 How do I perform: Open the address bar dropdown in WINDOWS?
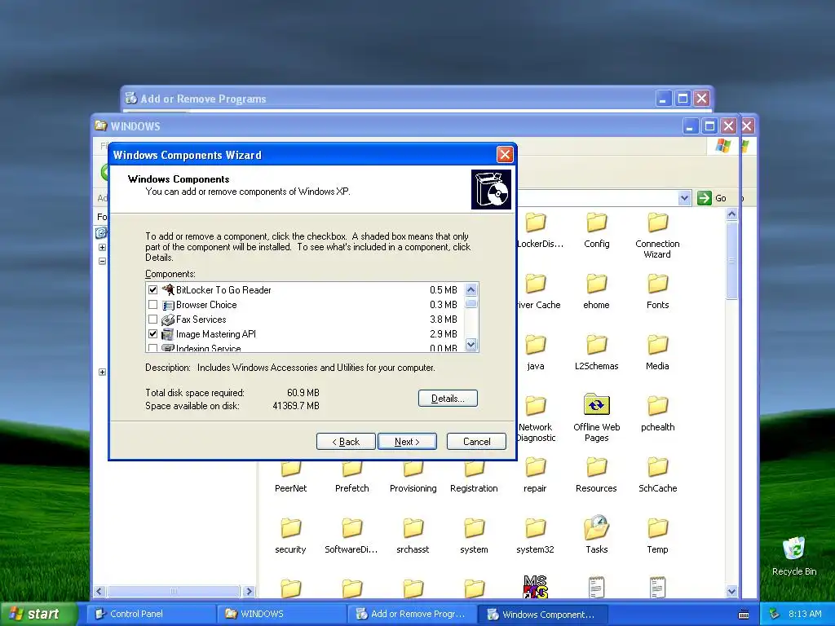(x=684, y=198)
